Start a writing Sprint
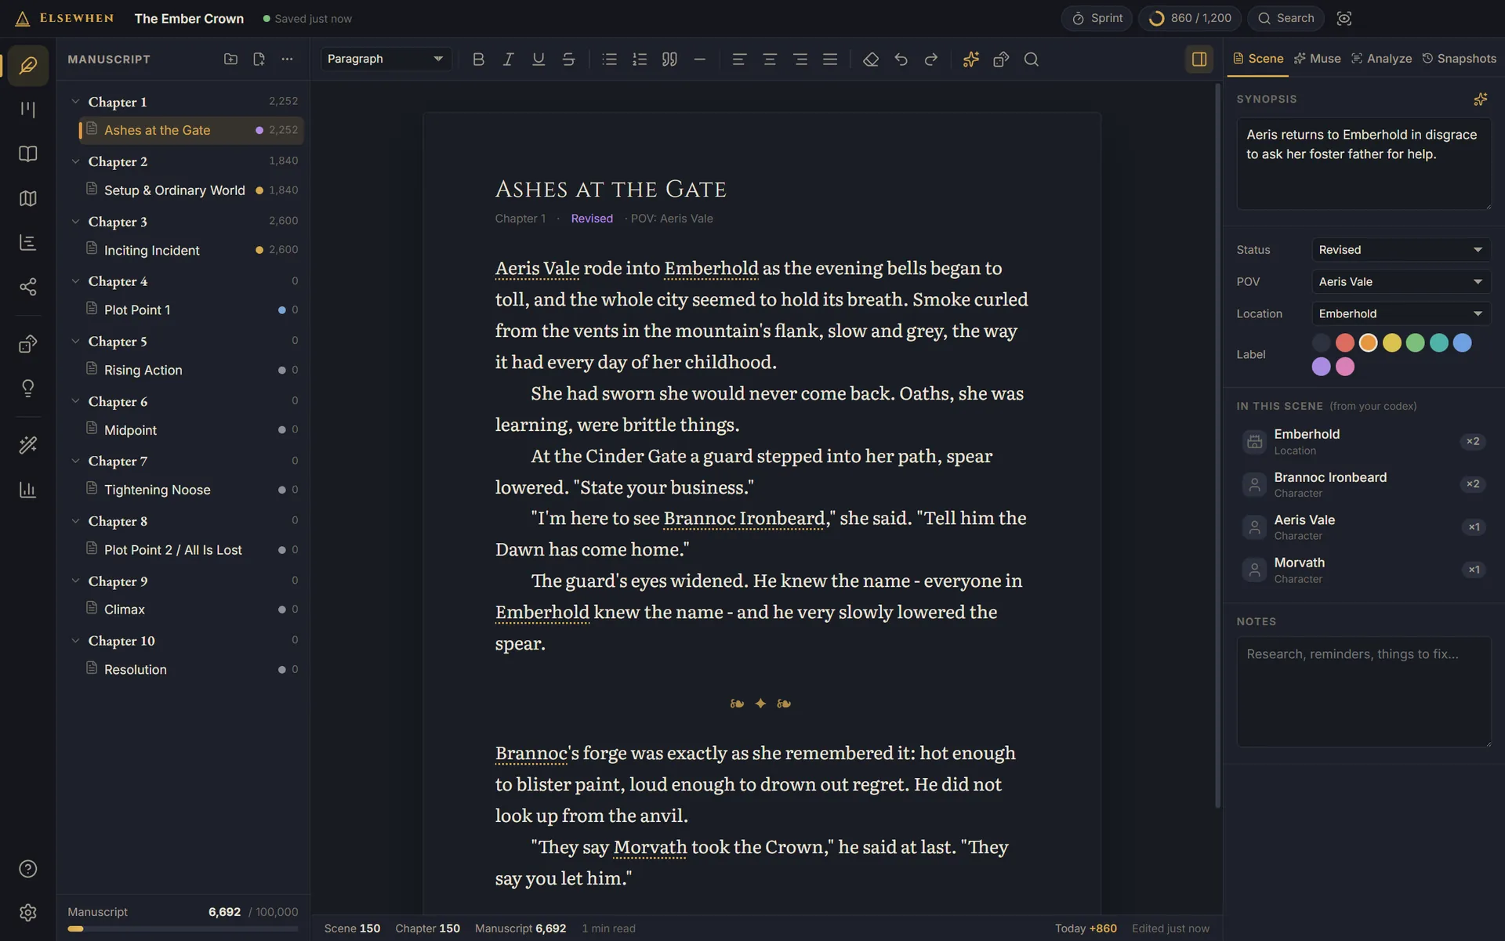The image size is (1505, 941). click(x=1097, y=18)
